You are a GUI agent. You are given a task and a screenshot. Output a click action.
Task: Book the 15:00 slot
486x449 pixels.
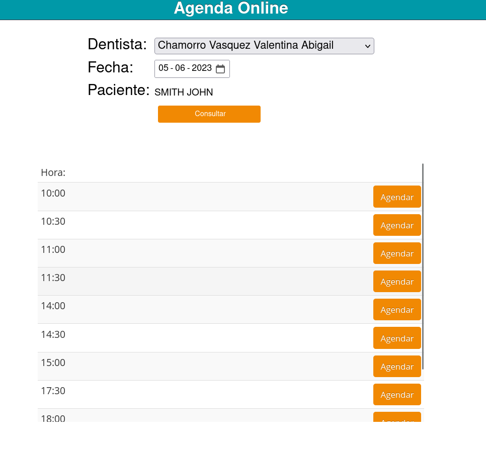(397, 367)
